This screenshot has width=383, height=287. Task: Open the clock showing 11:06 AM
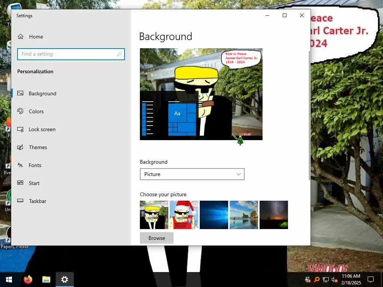coord(351,280)
